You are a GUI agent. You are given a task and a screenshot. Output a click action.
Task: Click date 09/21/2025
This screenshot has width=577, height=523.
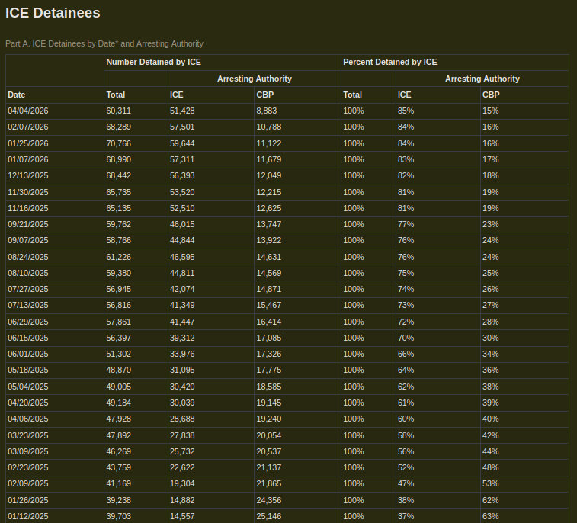[x=28, y=224]
